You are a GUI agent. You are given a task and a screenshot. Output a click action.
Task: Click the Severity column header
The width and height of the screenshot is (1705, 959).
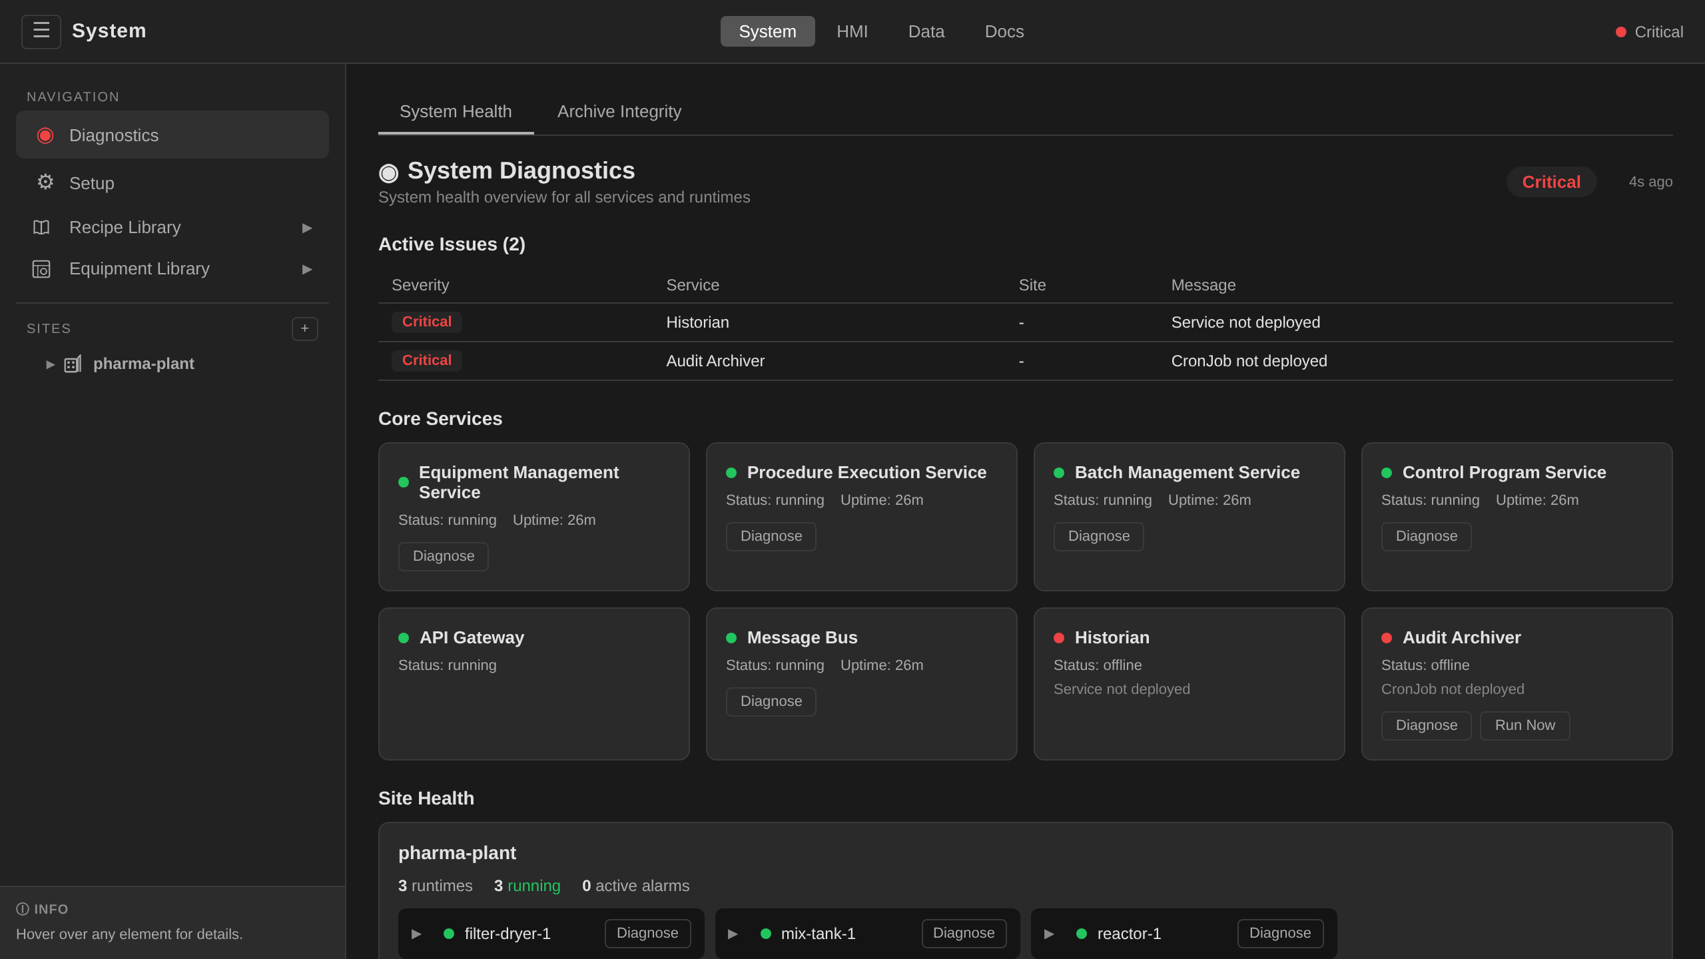[x=420, y=285]
